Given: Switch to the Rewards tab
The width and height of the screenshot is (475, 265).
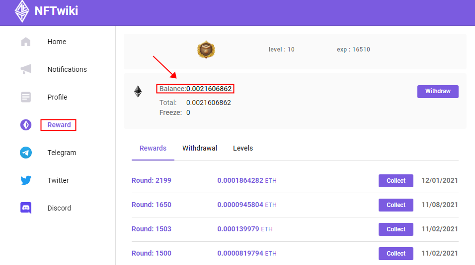Looking at the screenshot, I should click(153, 149).
